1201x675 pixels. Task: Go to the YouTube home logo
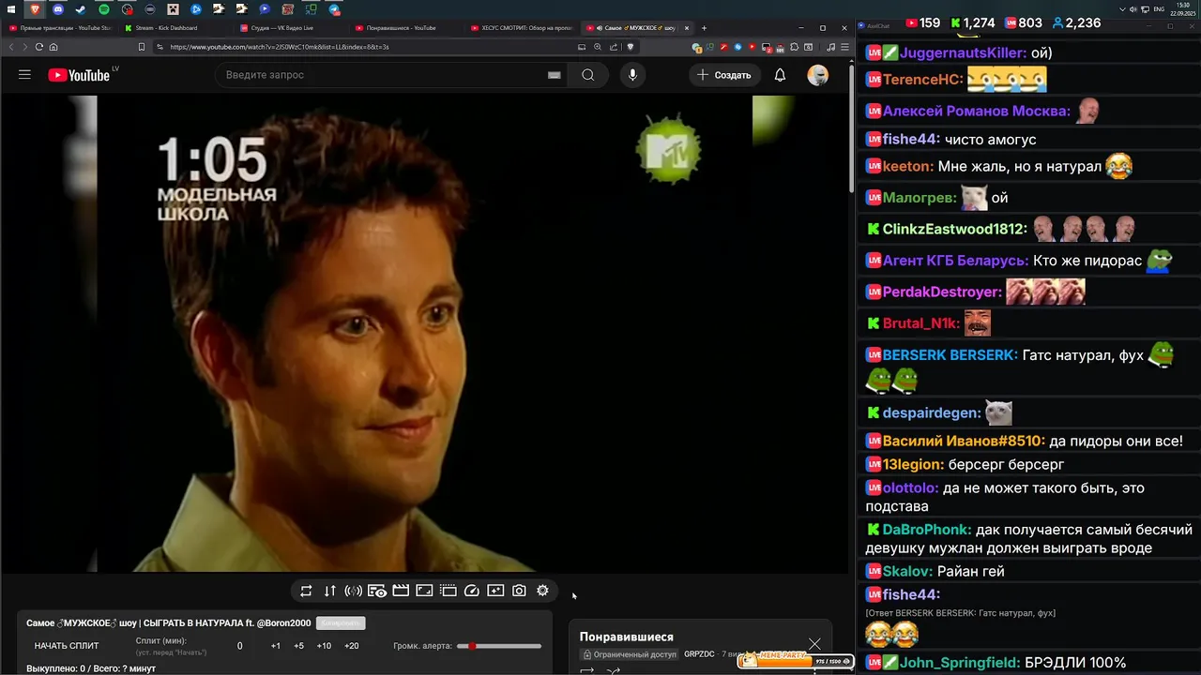(x=77, y=75)
